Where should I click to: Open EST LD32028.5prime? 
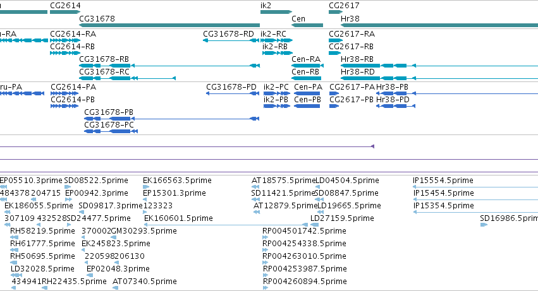42,269
